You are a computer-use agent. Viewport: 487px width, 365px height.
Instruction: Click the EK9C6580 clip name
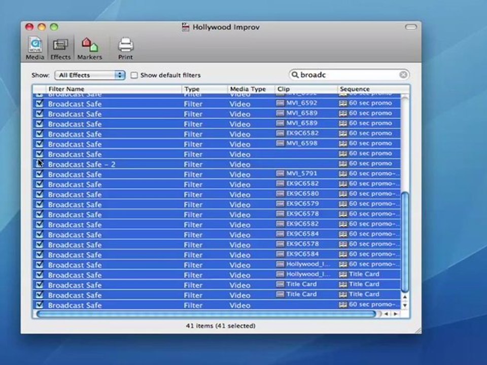point(302,194)
